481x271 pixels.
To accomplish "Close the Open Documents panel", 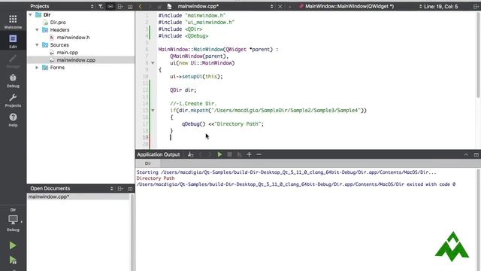I will (x=130, y=189).
